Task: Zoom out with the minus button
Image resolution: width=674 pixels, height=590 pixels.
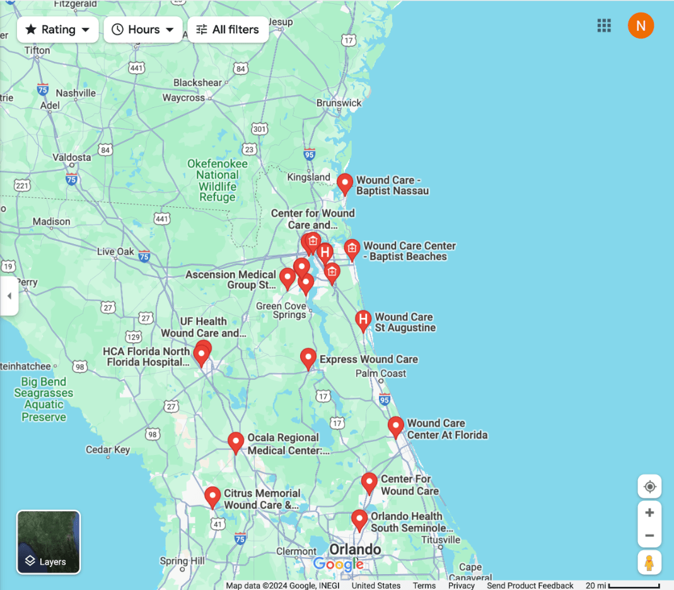Action: click(x=649, y=536)
